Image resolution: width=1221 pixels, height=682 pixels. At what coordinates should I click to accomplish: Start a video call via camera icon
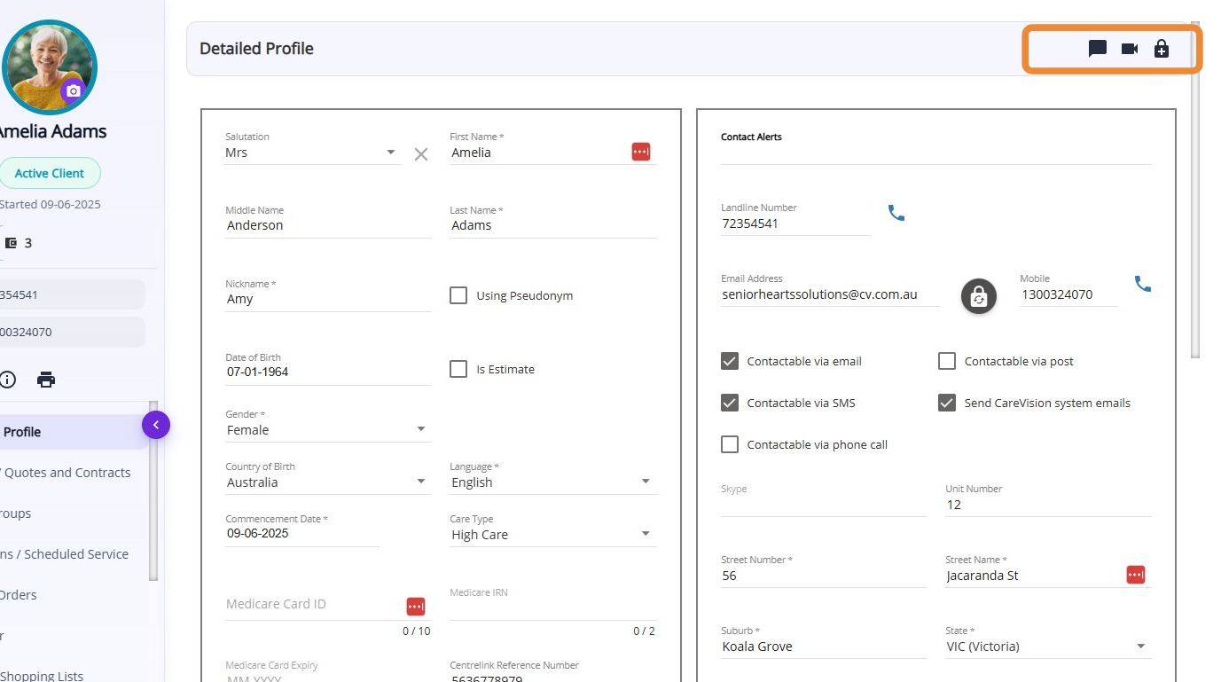coord(1130,49)
